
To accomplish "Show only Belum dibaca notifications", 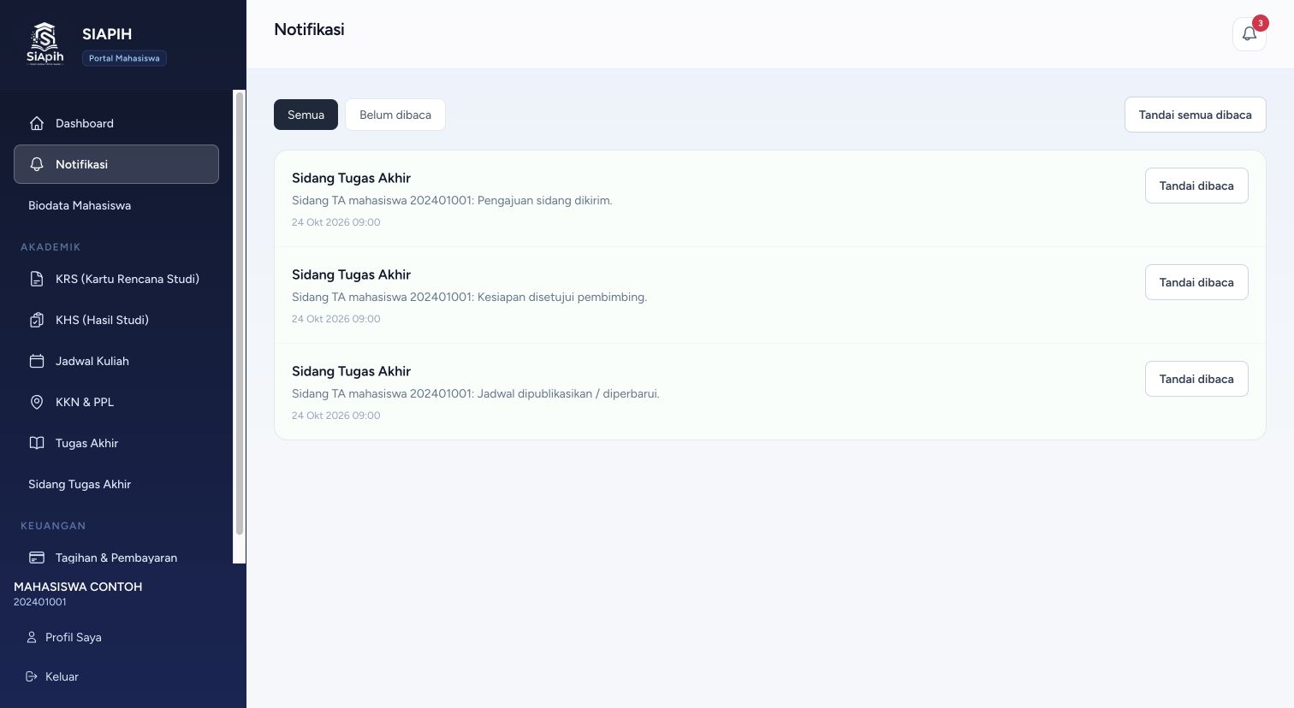I will tap(395, 115).
